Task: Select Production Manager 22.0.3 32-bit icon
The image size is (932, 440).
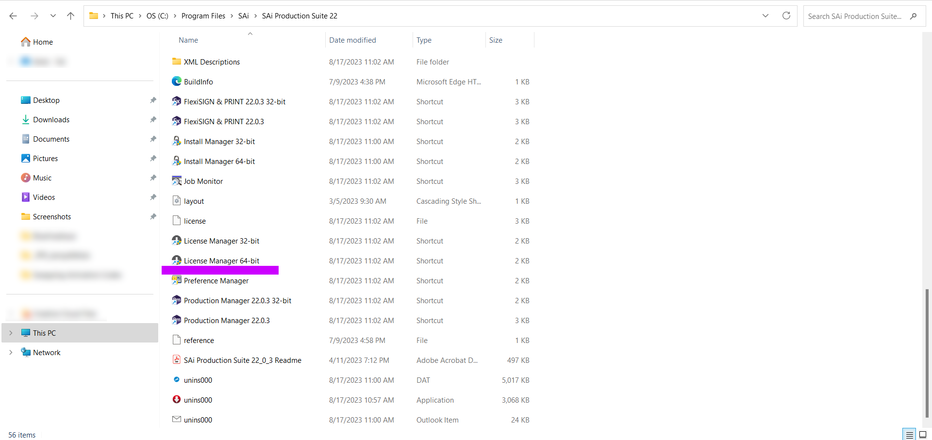Action: coord(177,300)
